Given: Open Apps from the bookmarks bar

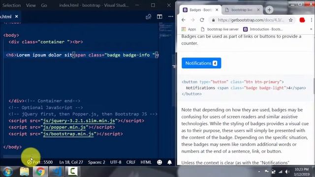Looking at the screenshot, I should pyautogui.click(x=189, y=29).
